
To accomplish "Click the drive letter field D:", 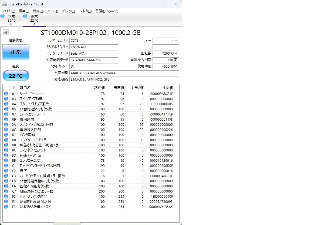I will click(x=94, y=66).
